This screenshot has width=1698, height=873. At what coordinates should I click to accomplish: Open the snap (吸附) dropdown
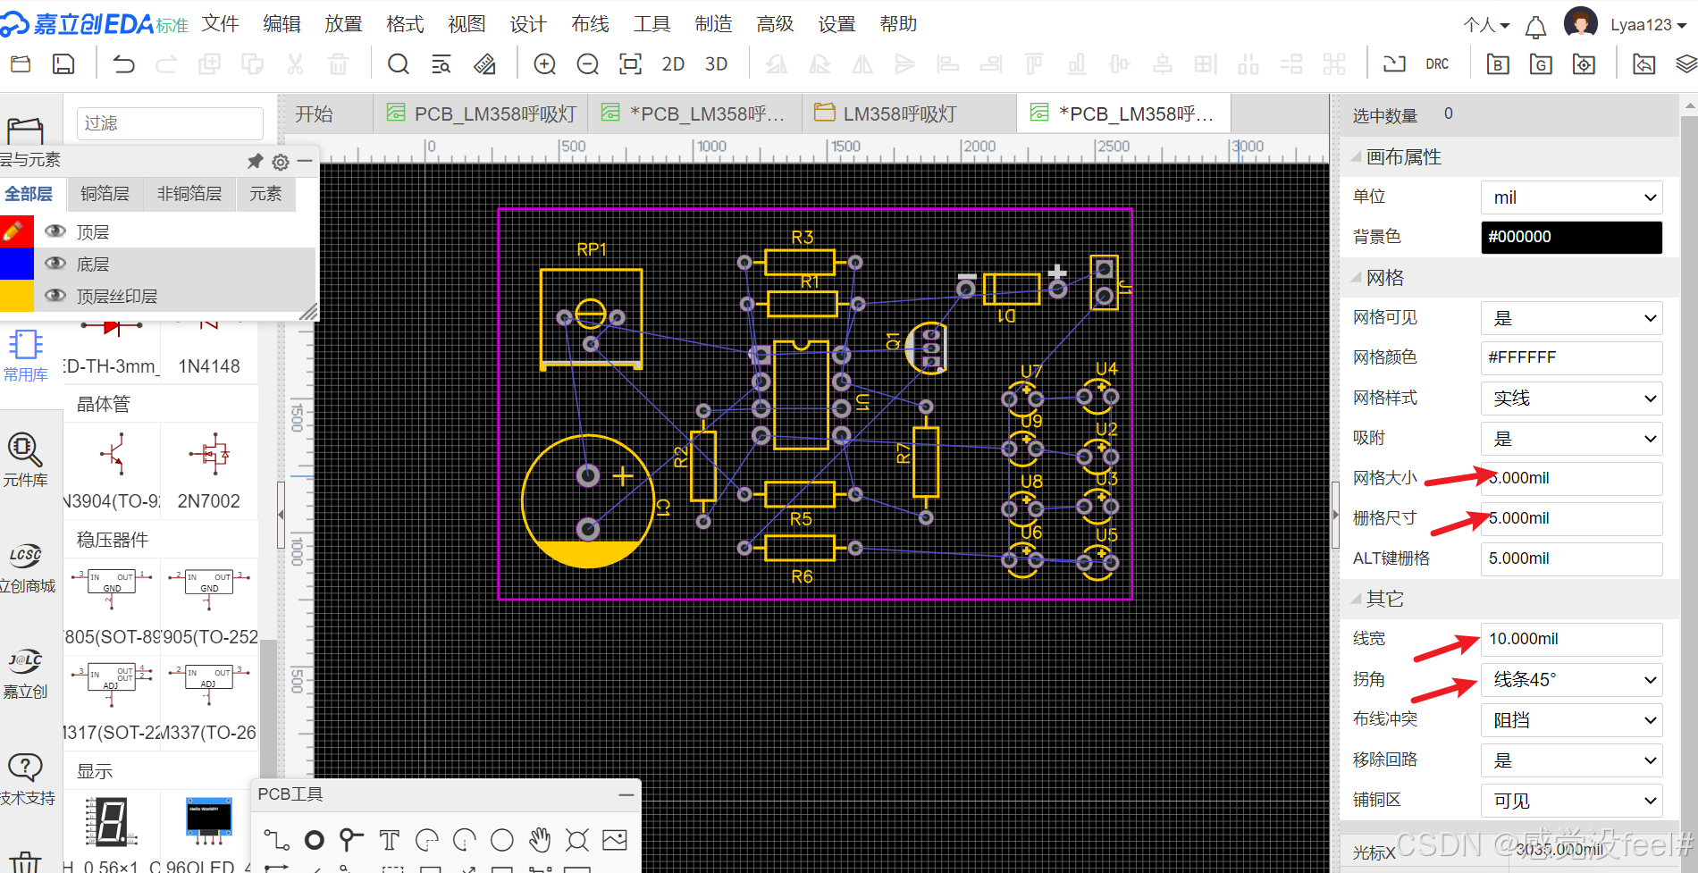tap(1571, 439)
